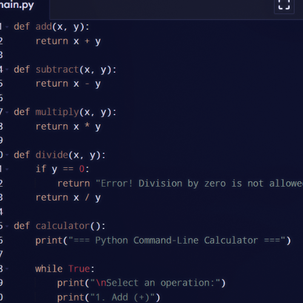
Task: Click the 'return x + y' line
Action: (68, 41)
